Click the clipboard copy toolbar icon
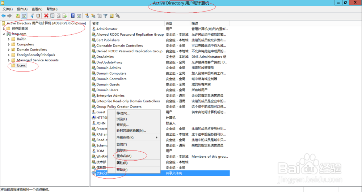The width and height of the screenshot is (362, 192). 38,16
